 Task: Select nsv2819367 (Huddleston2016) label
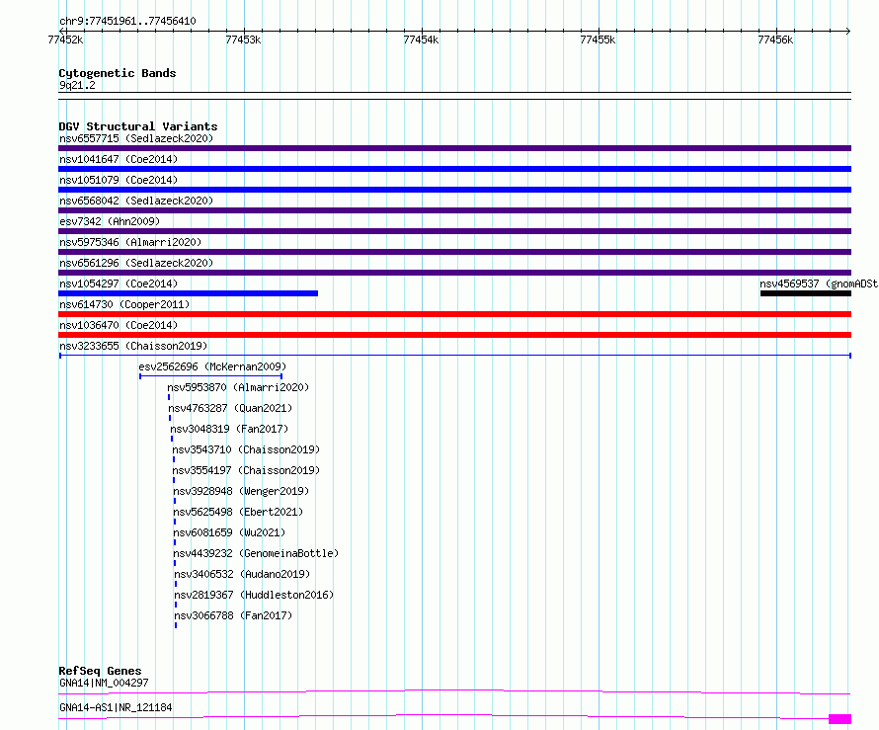pyautogui.click(x=254, y=595)
